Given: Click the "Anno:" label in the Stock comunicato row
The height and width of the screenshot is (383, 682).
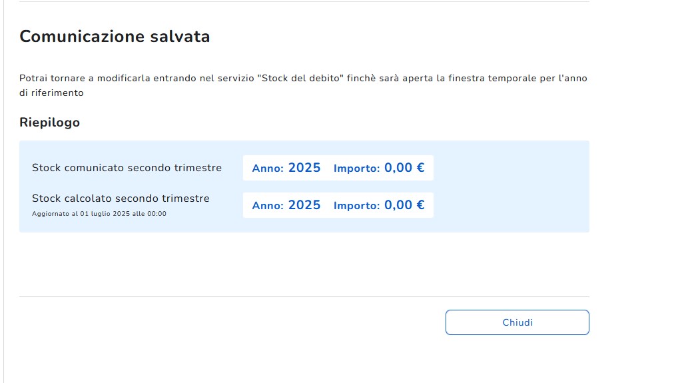Looking at the screenshot, I should [268, 169].
